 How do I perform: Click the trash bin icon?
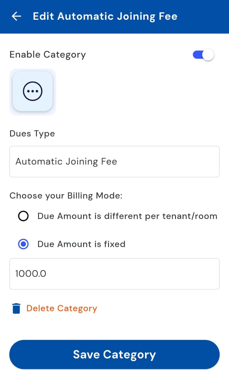[x=16, y=308]
